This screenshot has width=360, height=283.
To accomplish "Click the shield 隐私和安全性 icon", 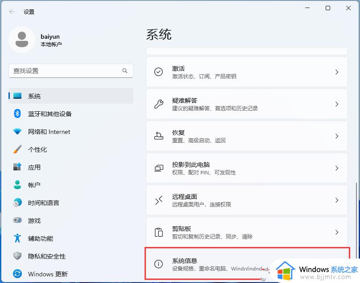I will (17, 256).
